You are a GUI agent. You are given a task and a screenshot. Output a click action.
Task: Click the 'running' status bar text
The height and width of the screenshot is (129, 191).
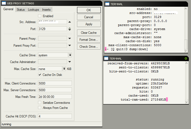(6, 124)
